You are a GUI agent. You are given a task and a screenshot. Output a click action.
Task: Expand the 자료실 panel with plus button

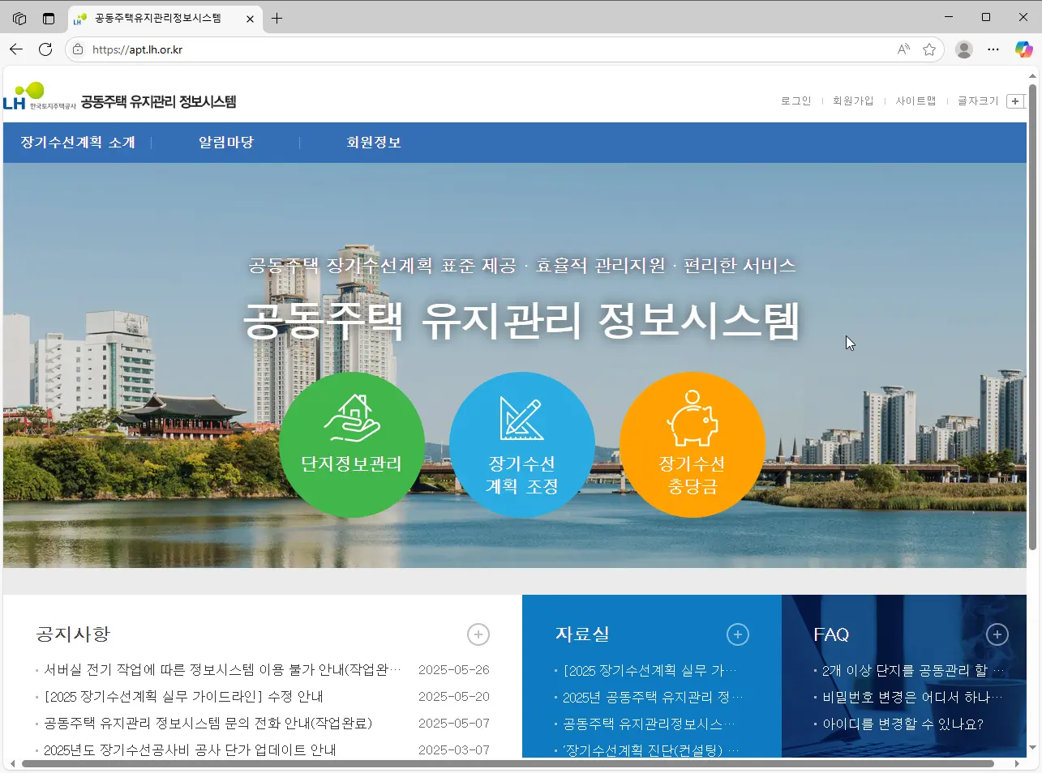[x=738, y=634]
